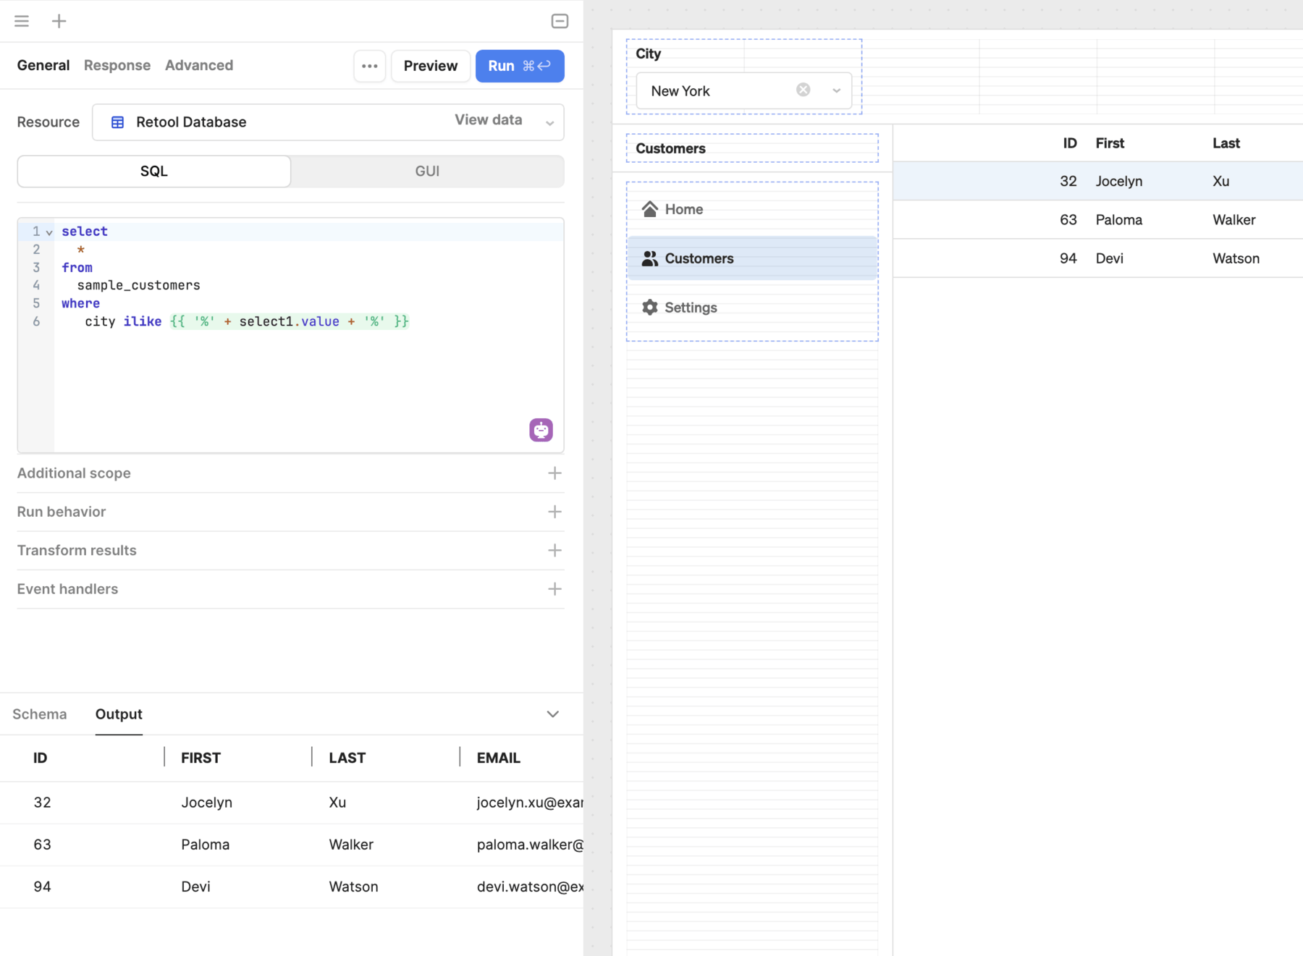The width and height of the screenshot is (1303, 956).
Task: Open the Response tab
Action: coord(117,65)
